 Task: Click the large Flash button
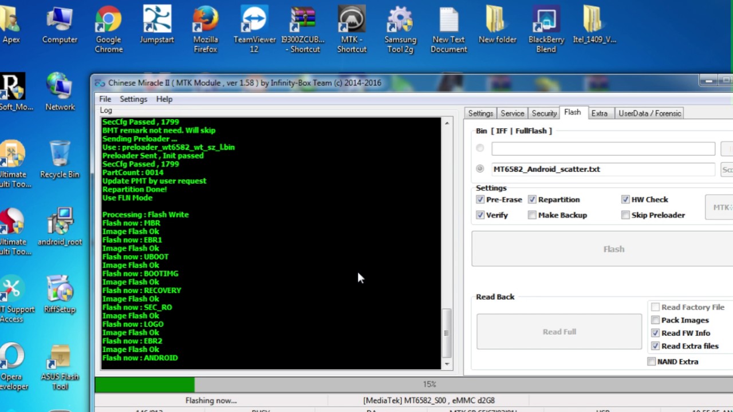(602, 249)
